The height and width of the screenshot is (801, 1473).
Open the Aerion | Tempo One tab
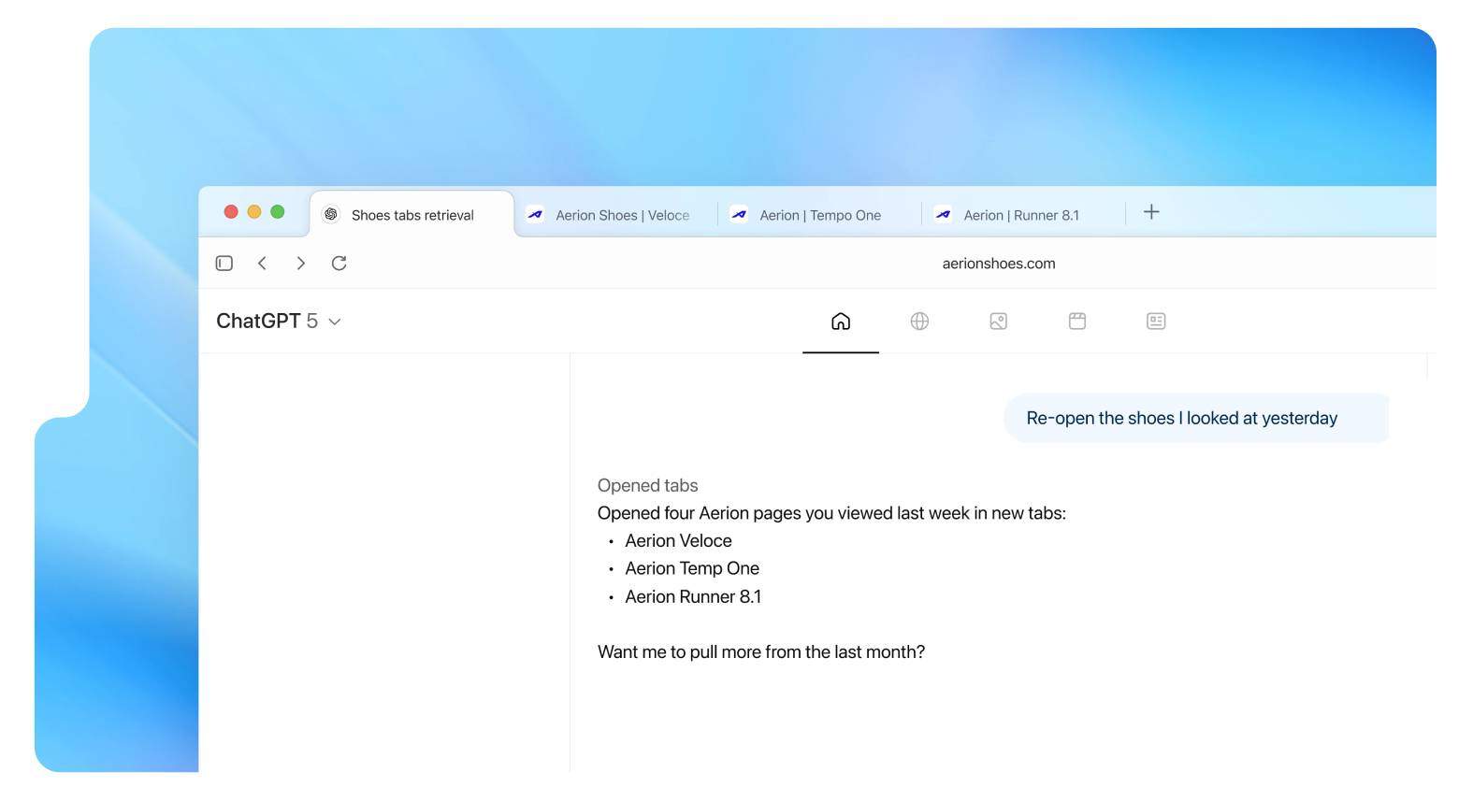[x=820, y=215]
